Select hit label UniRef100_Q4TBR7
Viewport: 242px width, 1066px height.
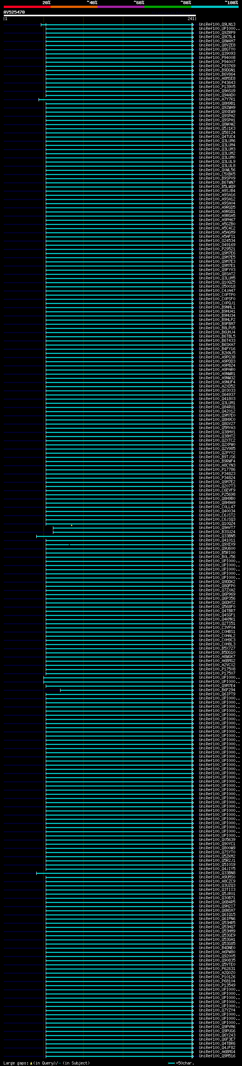[x=217, y=611]
